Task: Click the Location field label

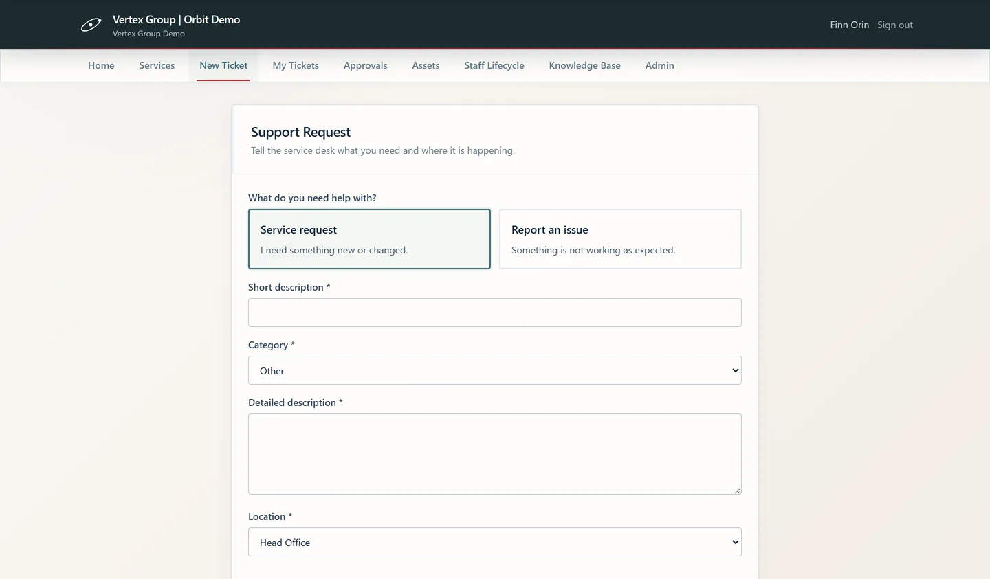Action: pos(269,516)
